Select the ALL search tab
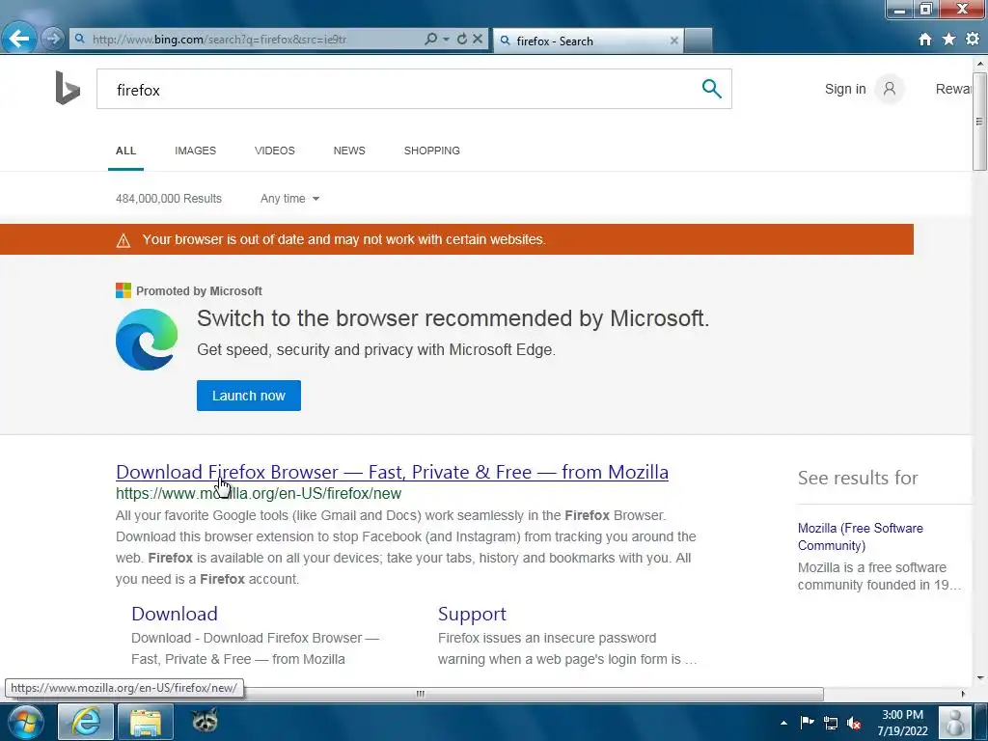Viewport: 988px width, 741px height. click(x=126, y=151)
